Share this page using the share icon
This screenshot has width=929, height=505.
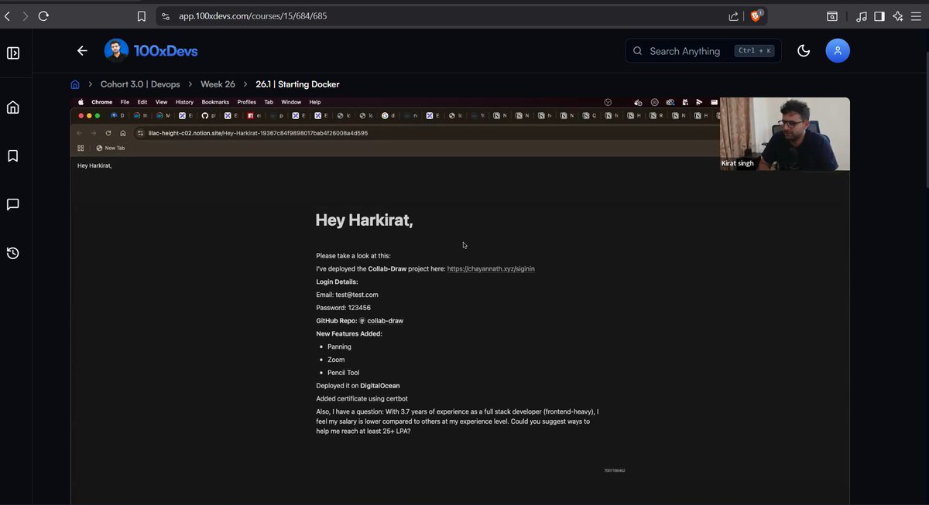(x=733, y=15)
